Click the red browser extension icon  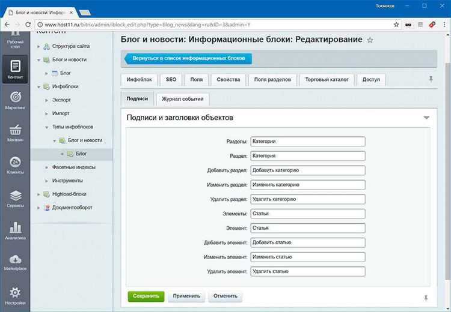[x=432, y=25]
